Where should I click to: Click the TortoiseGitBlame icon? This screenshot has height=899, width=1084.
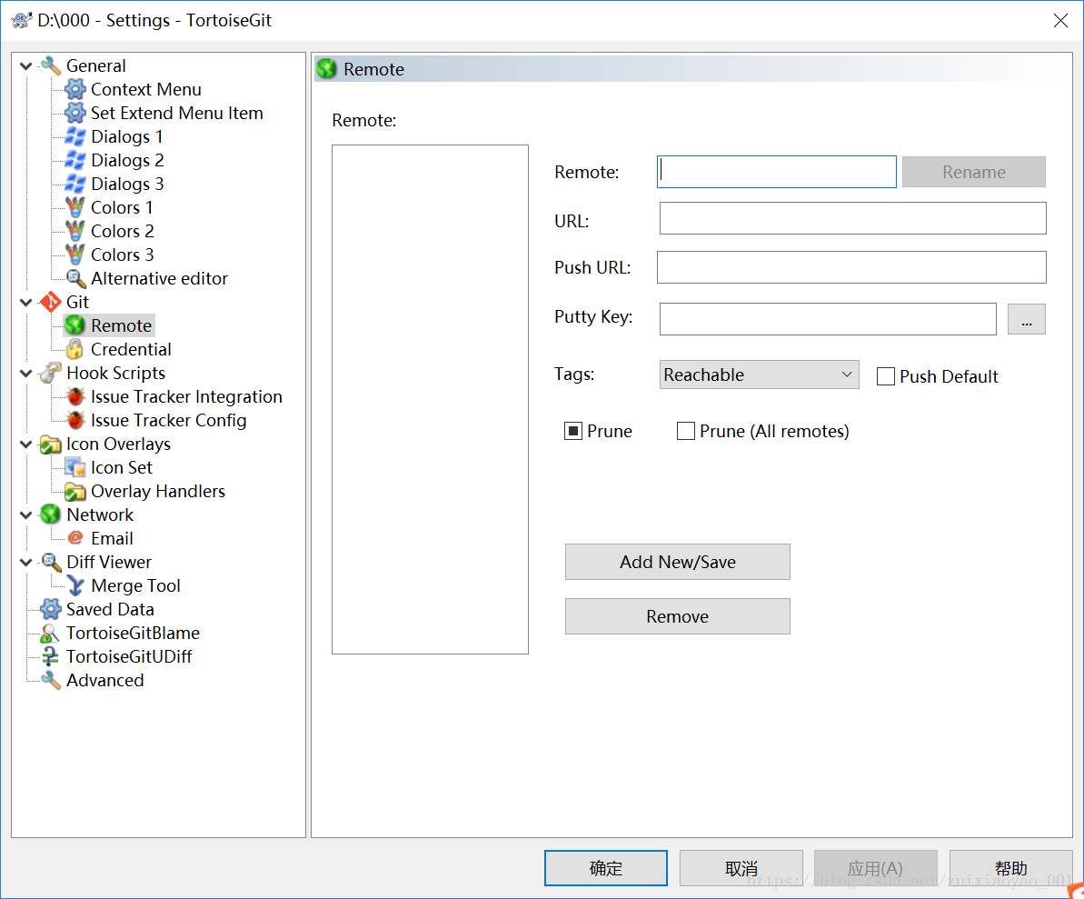pos(51,633)
